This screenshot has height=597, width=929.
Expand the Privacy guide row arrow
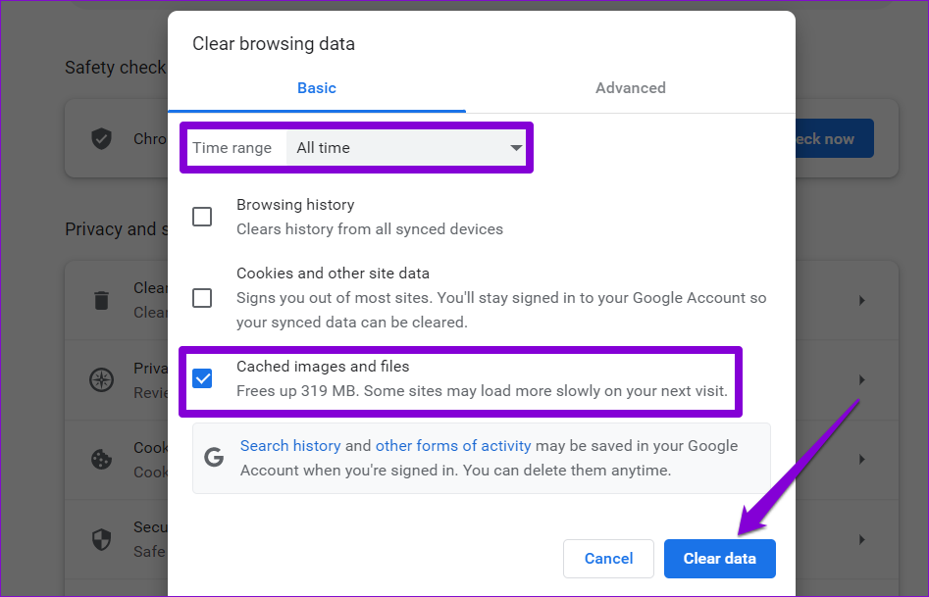(x=861, y=379)
